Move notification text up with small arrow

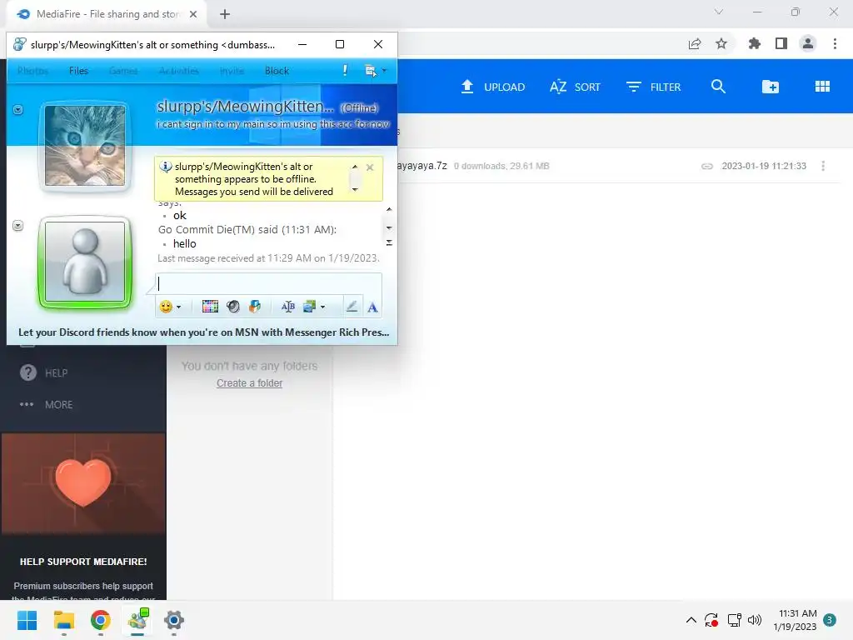(x=355, y=167)
